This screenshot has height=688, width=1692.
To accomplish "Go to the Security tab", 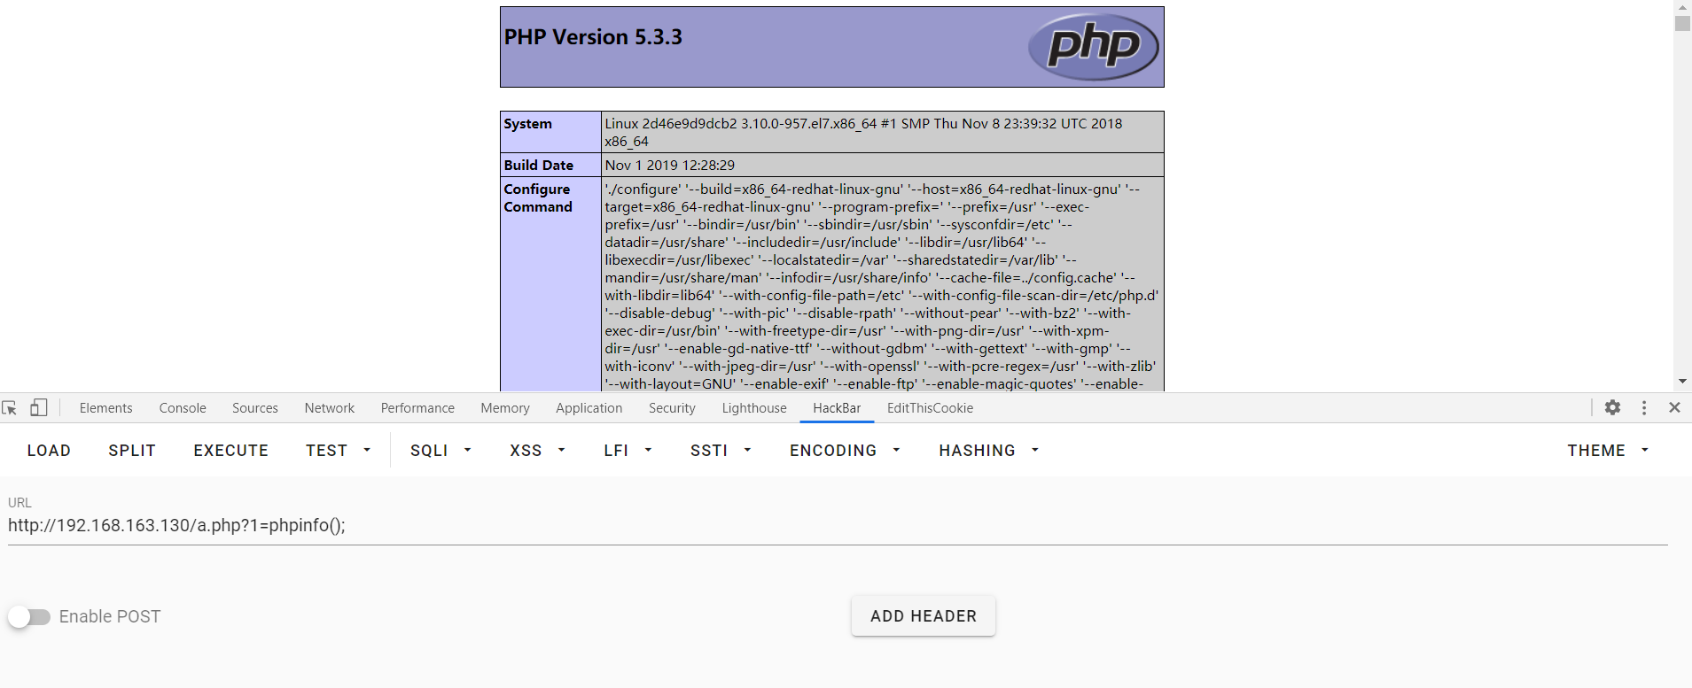I will [x=672, y=408].
